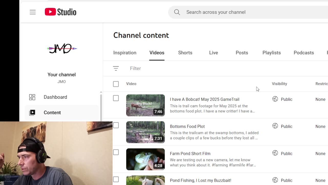Switch to the Podcasts tab
The width and height of the screenshot is (328, 185).
(x=304, y=53)
